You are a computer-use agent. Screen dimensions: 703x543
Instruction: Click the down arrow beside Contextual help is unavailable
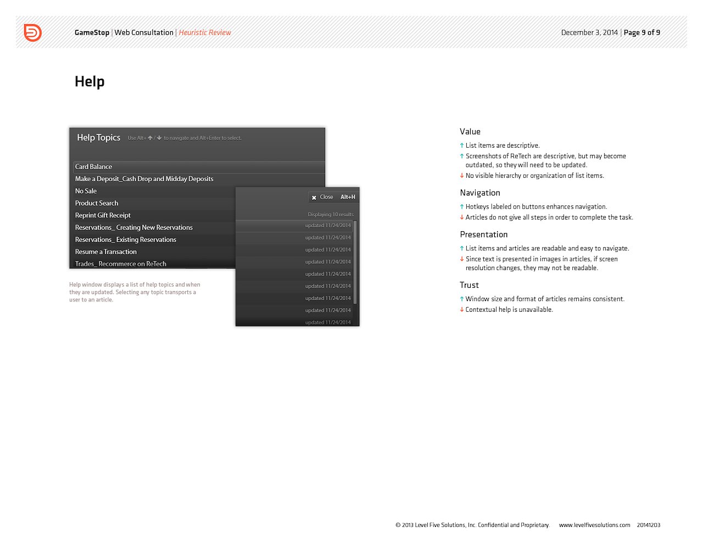pyautogui.click(x=462, y=310)
